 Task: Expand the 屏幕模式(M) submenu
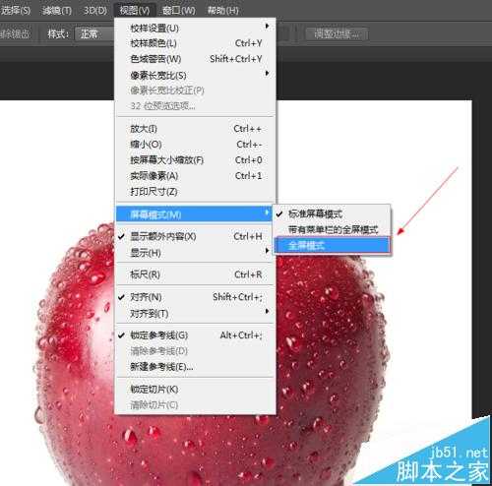coord(194,214)
